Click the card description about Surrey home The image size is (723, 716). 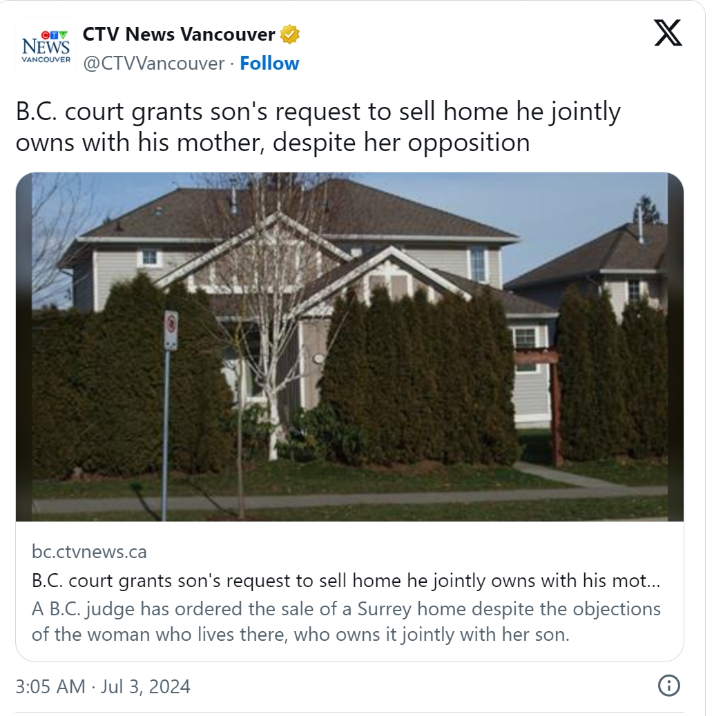pyautogui.click(x=345, y=621)
